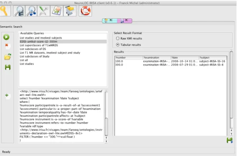
Task: Click the key login toolbar icon
Action: click(5, 11)
